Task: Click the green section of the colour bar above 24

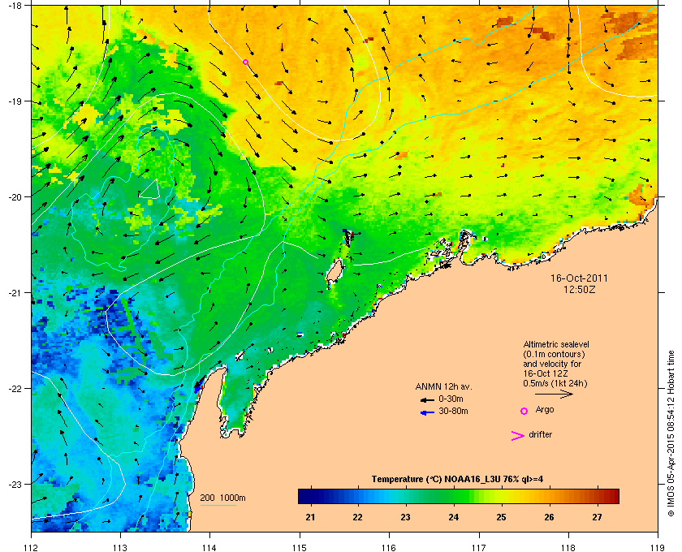Action: coord(454,496)
